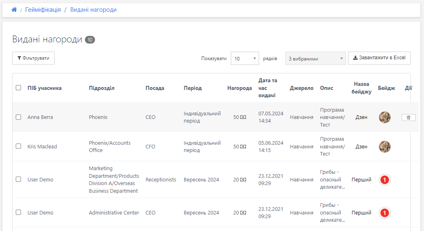Open the Гейміфікація breadcrumb link
424x231 pixels.
click(43, 10)
